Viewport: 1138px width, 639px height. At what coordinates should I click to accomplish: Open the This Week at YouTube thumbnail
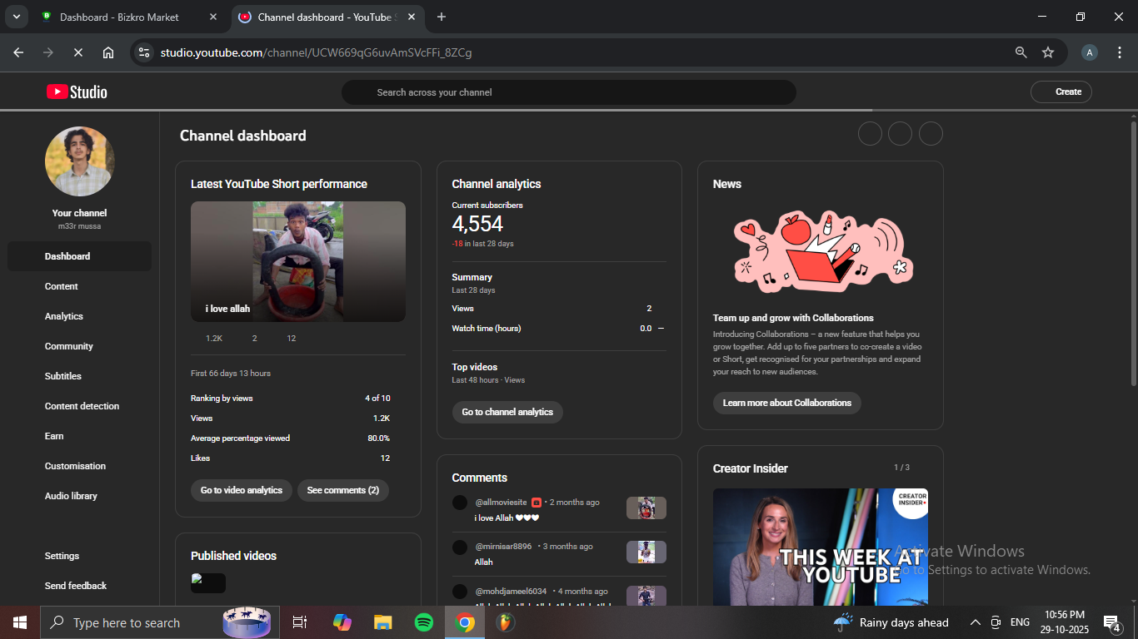820,547
